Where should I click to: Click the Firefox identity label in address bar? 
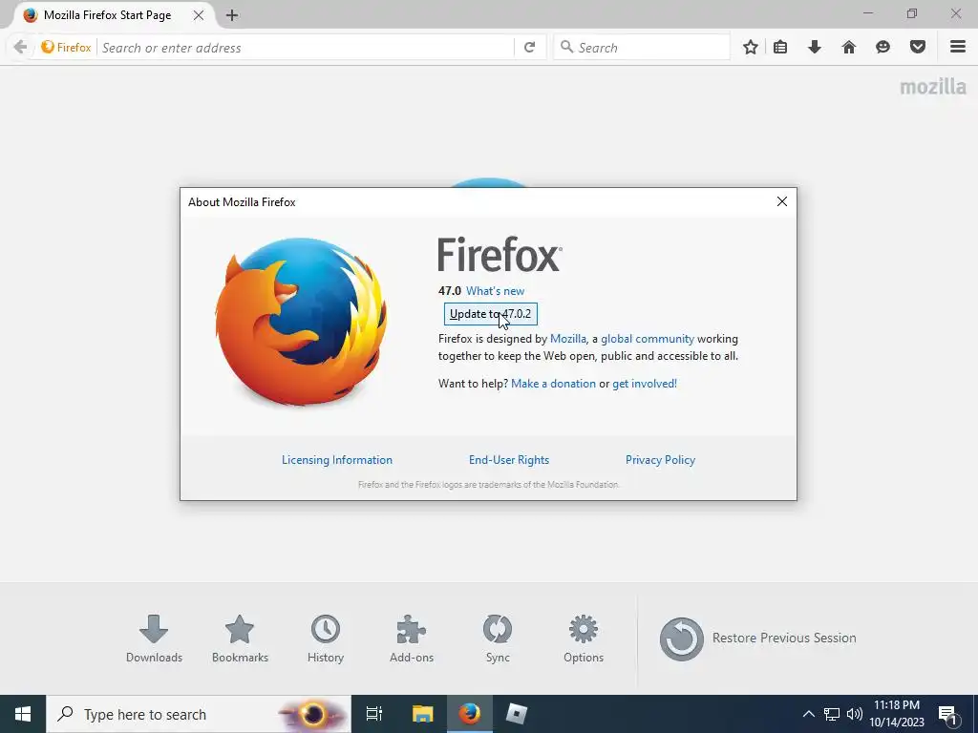(x=67, y=48)
